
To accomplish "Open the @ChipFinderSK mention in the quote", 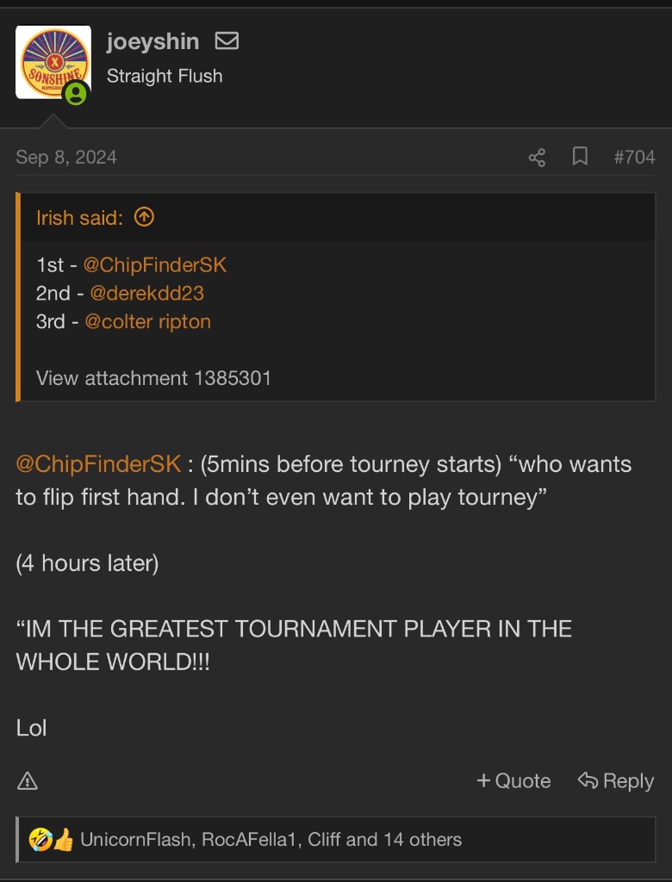I will [x=155, y=265].
